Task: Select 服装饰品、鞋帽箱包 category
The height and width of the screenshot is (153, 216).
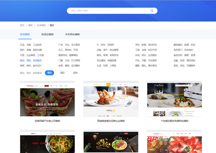Action: (68, 55)
